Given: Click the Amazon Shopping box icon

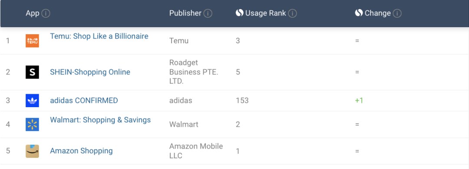Looking at the screenshot, I should point(32,151).
